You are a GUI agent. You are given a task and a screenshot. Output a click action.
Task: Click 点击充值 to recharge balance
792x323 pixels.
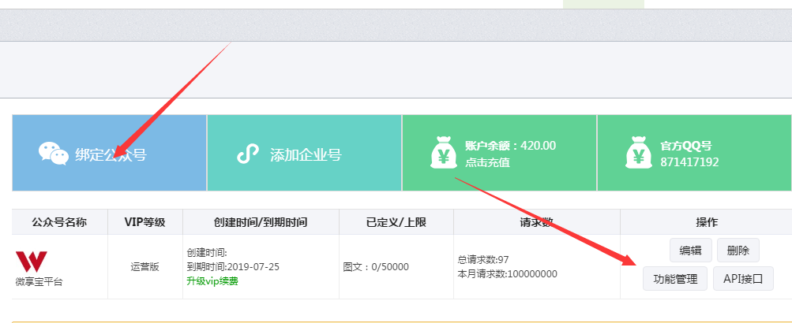[487, 163]
